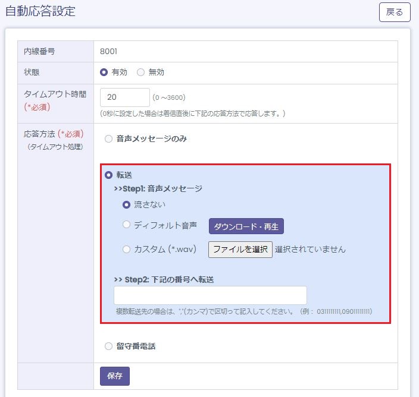Click the Step2 transfer number input field
The width and height of the screenshot is (419, 397).
pyautogui.click(x=210, y=295)
